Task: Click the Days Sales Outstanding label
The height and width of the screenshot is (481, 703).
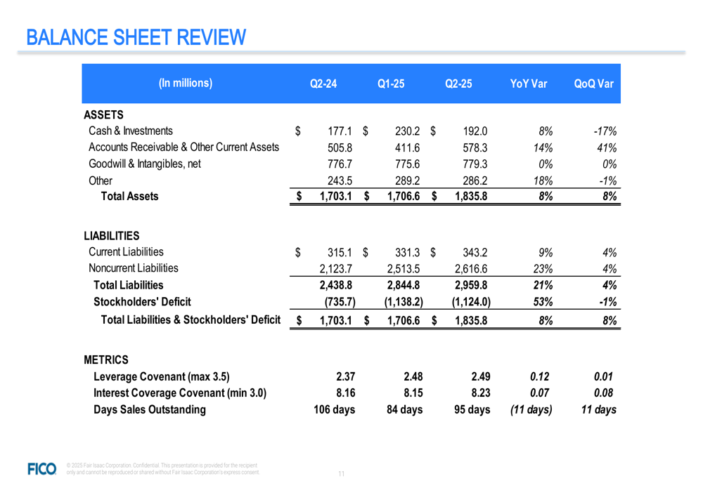Action: (150, 410)
